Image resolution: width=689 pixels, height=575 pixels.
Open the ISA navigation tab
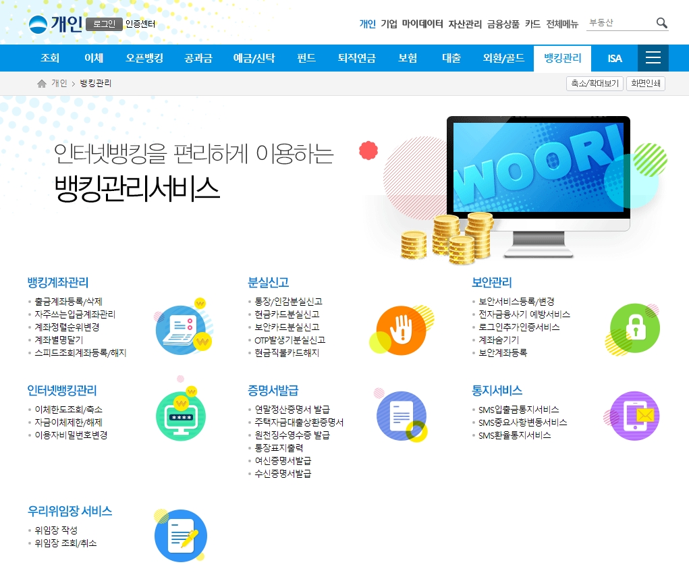[615, 58]
